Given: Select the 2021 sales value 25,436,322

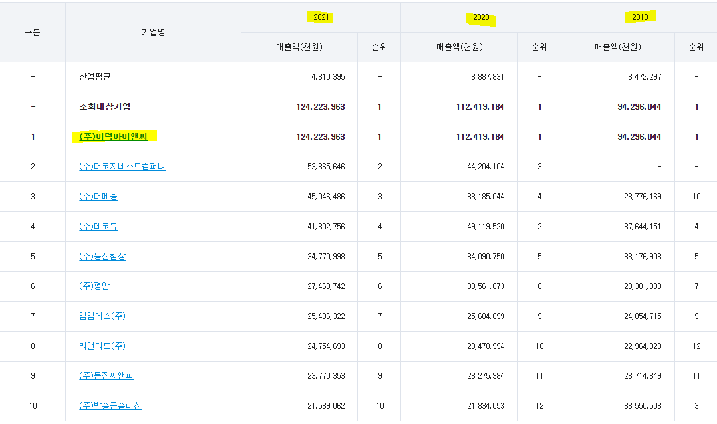Looking at the screenshot, I should [326, 316].
